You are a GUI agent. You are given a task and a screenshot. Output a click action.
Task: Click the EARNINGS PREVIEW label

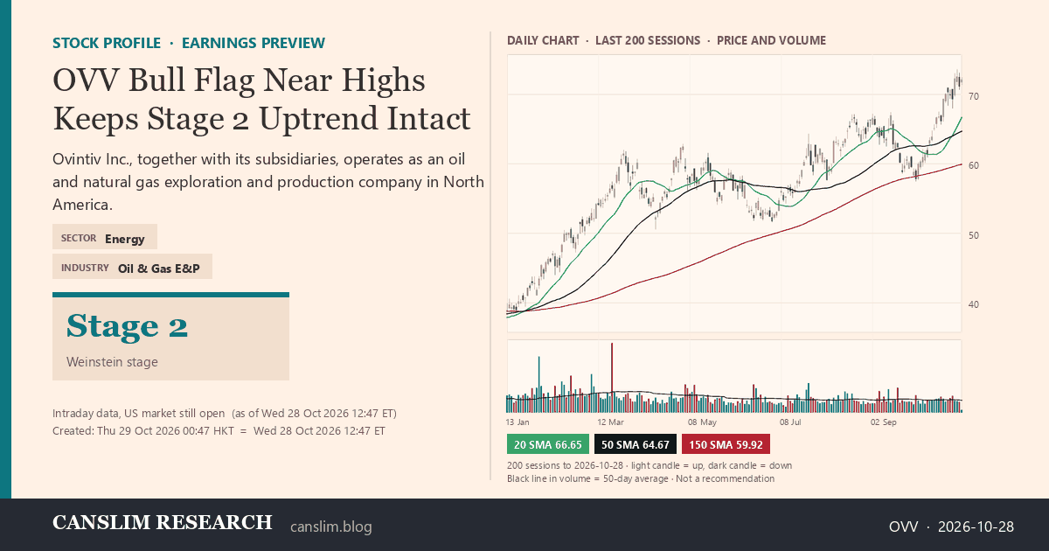point(254,43)
